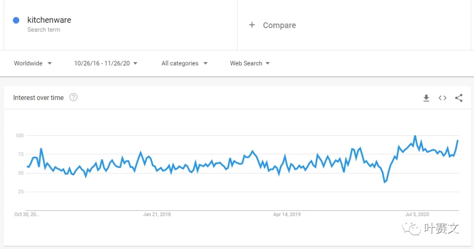Screen dimensions: 474x249
Task: Click the lowest dip on the trend line
Action: point(384,182)
